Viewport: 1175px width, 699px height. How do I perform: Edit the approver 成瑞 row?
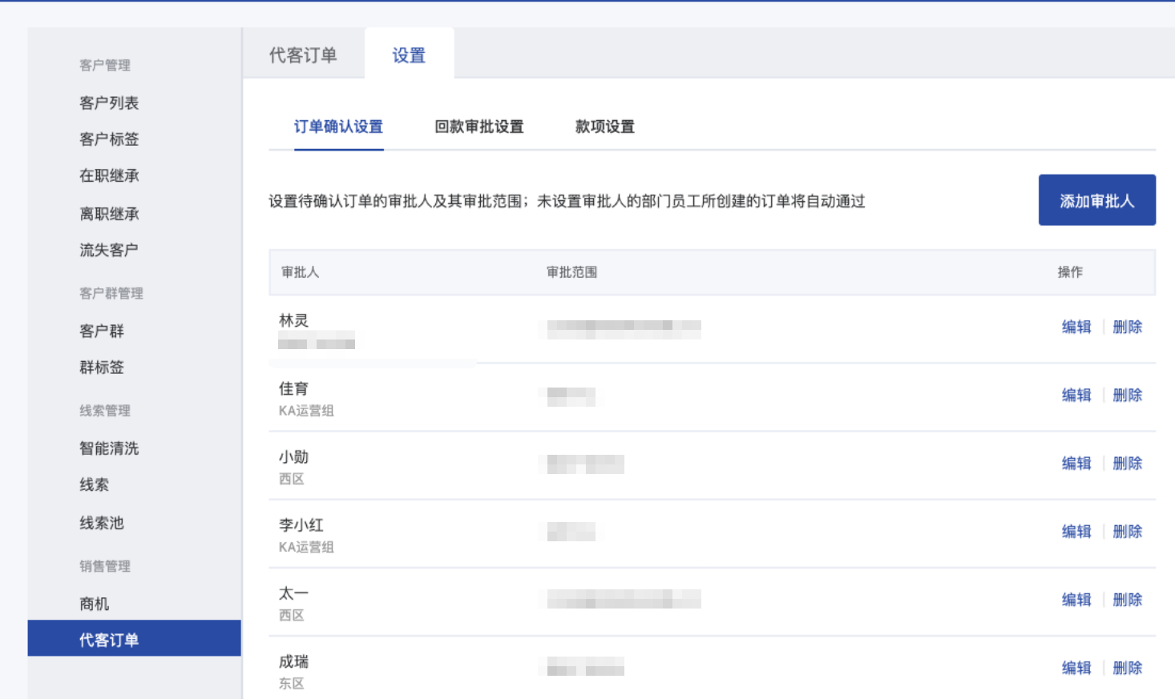pos(1076,667)
